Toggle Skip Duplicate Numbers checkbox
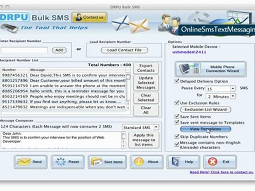The image size is (255, 191). tap(177, 136)
